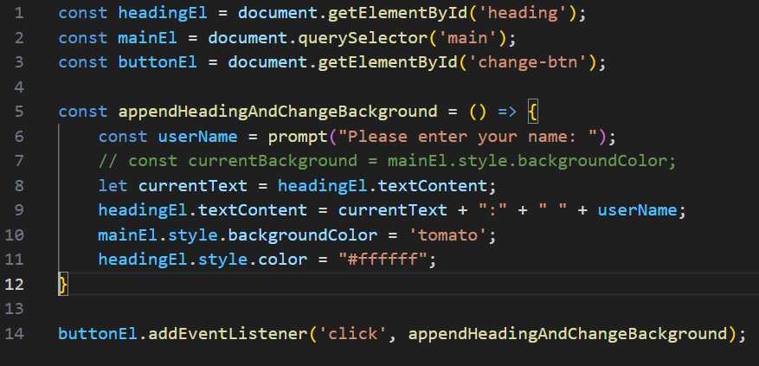Viewport: 759px width, 366px height.
Task: Click buttonEl on line 14
Action: pos(98,334)
